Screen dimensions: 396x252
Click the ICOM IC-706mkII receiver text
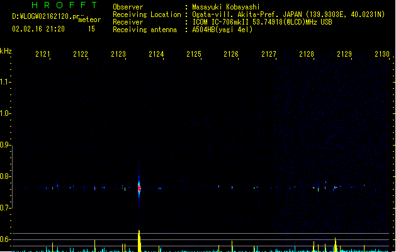262,22
